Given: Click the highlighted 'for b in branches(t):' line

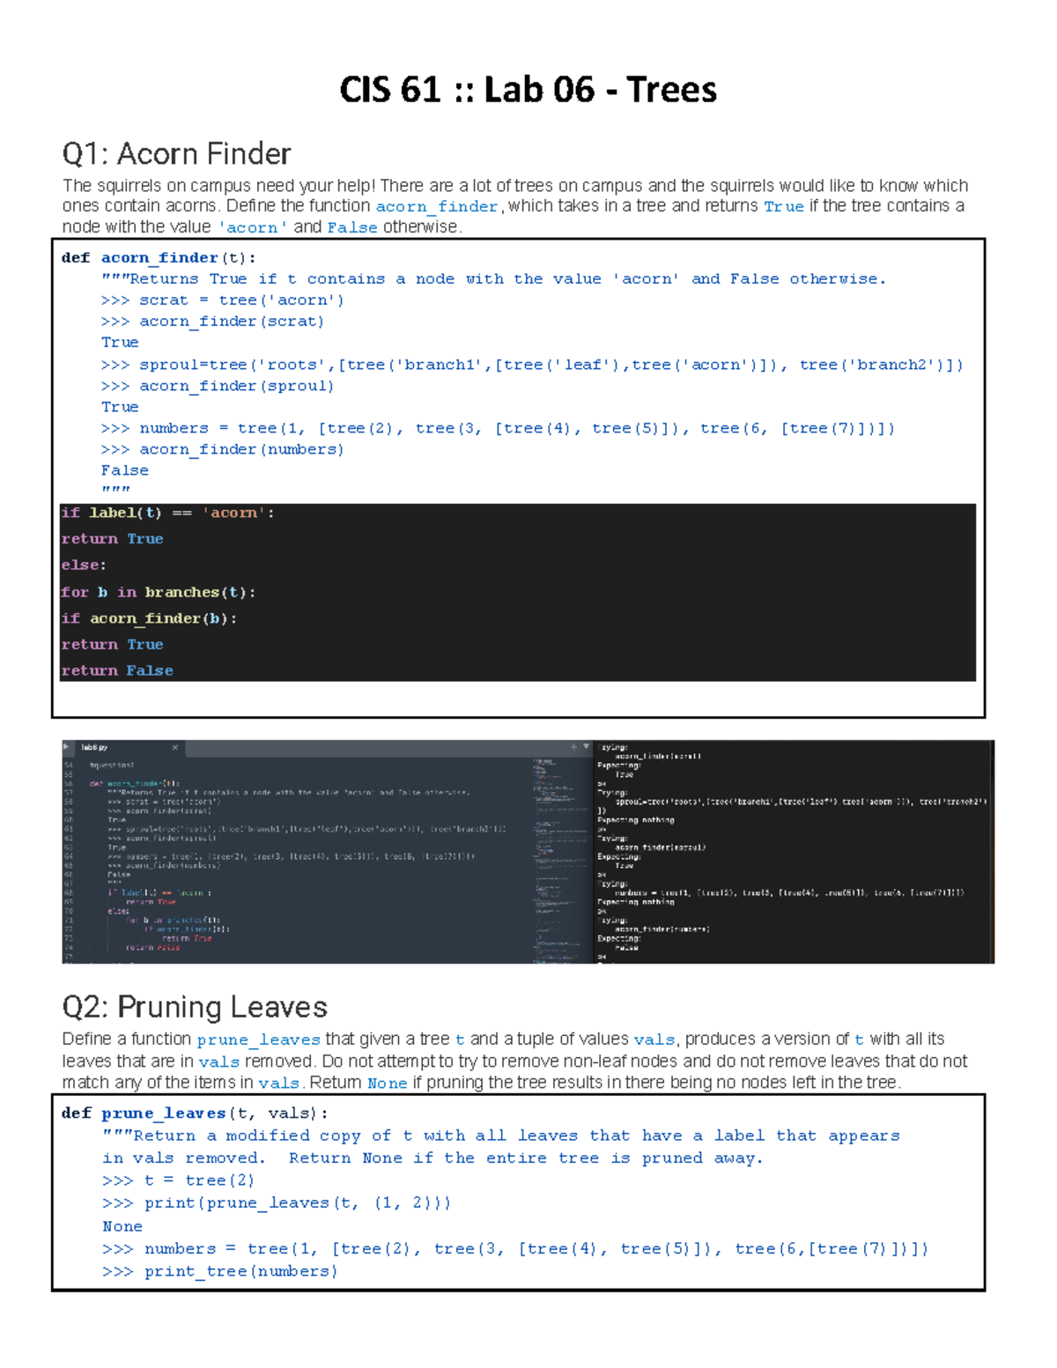Looking at the screenshot, I should 158,592.
